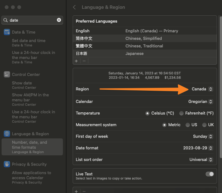Select 'Number, date, and time formats' result

tap(32, 147)
